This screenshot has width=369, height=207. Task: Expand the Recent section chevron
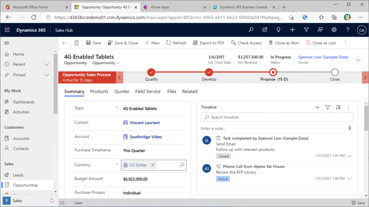[x=47, y=64]
